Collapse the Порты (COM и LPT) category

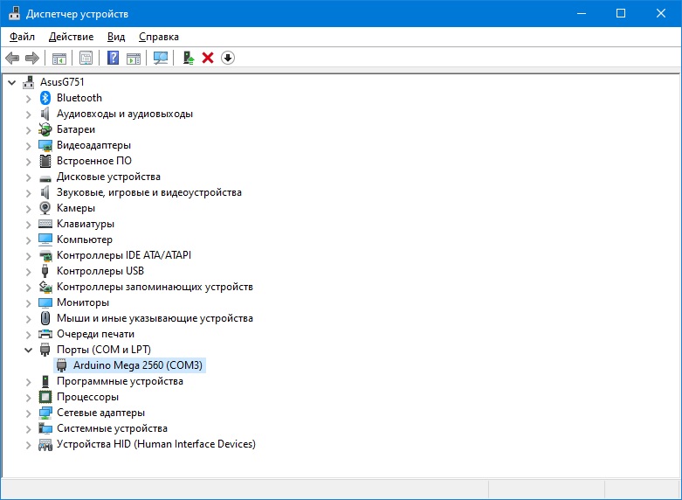(28, 350)
